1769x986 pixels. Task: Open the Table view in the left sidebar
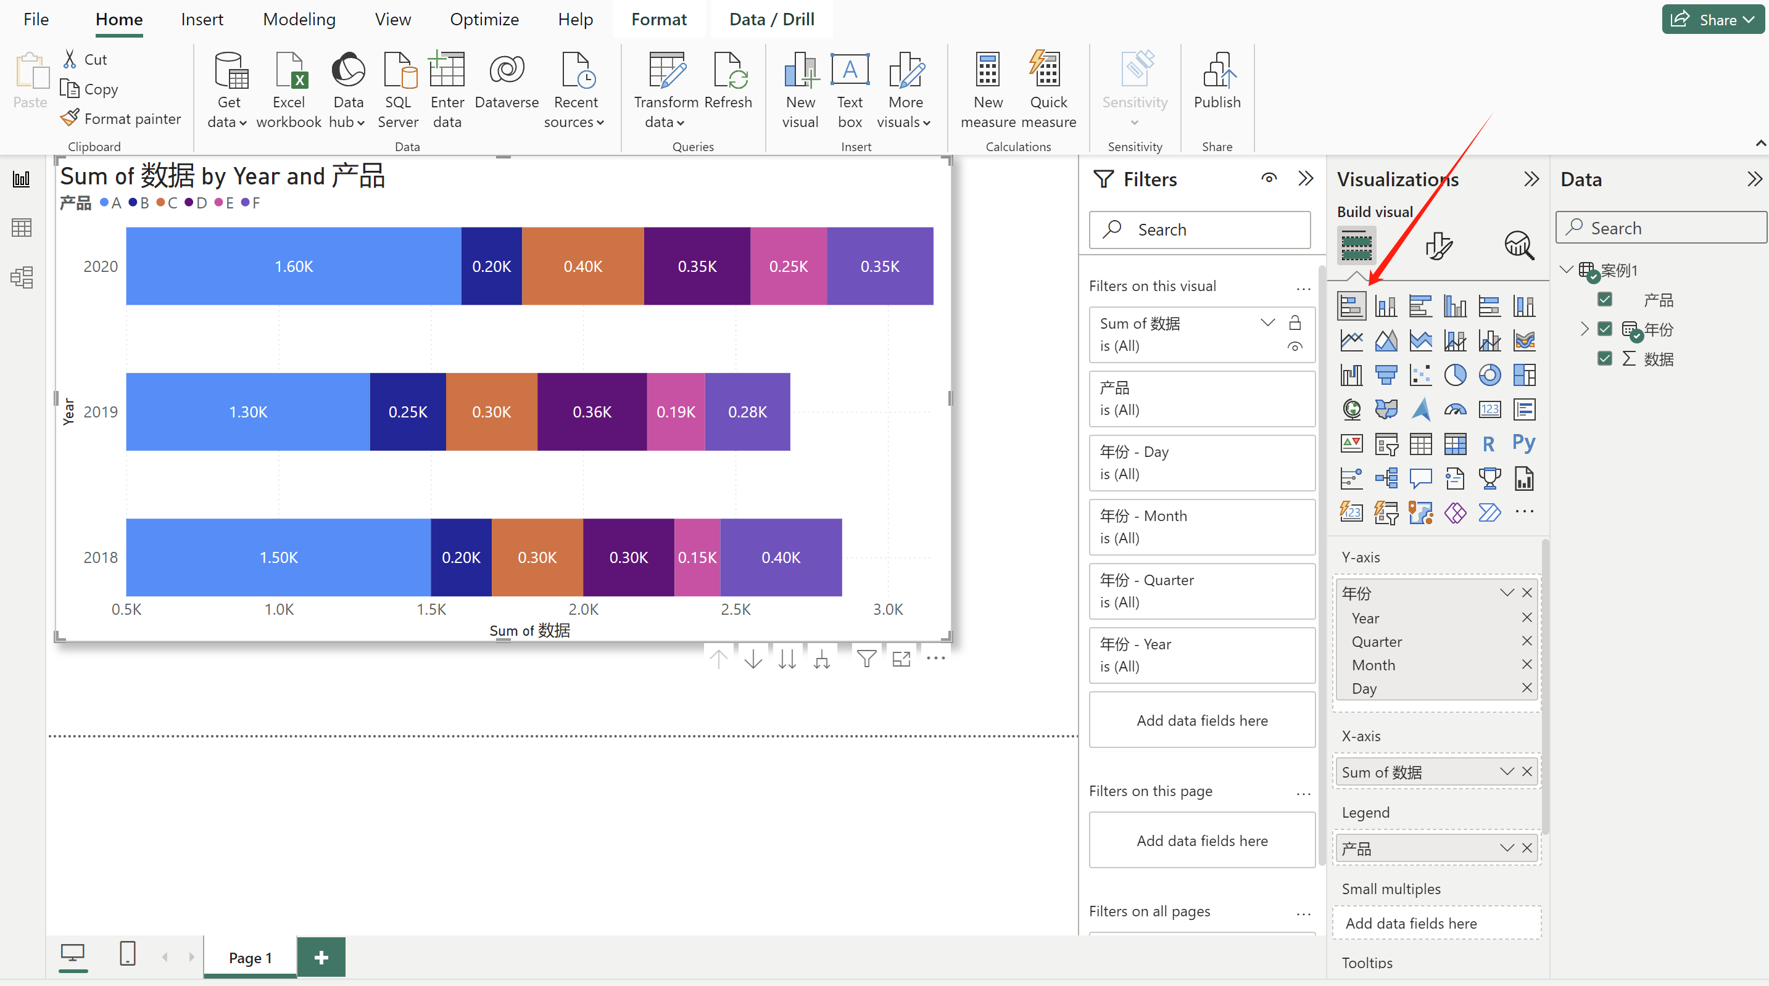click(x=22, y=227)
